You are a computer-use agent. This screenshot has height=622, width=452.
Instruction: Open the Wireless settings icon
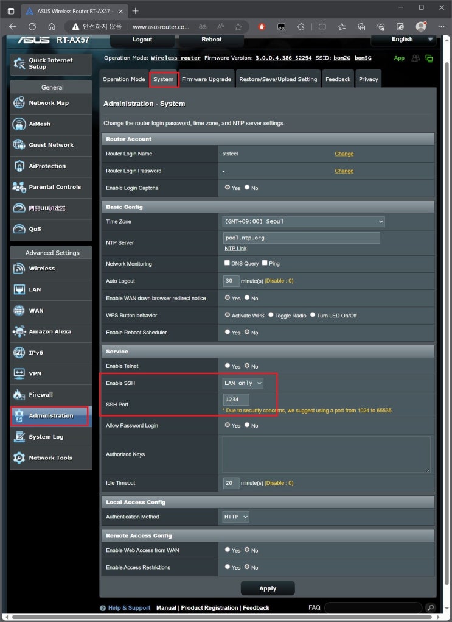coord(19,269)
